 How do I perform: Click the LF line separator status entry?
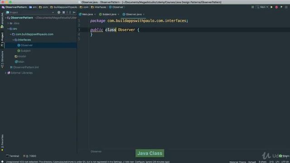(277, 162)
